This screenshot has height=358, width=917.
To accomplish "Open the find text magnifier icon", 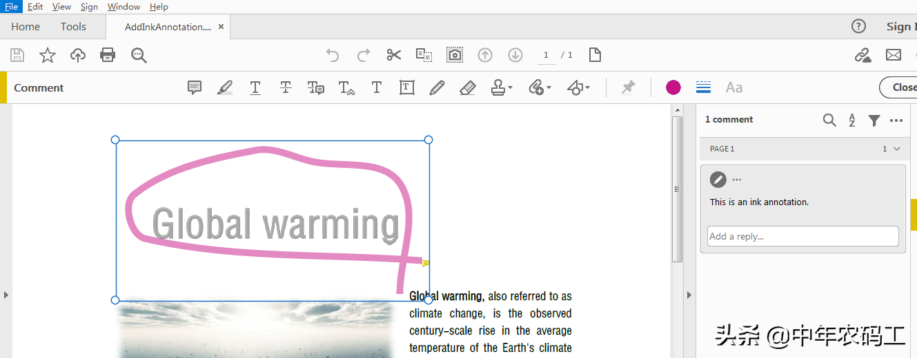I will [139, 55].
